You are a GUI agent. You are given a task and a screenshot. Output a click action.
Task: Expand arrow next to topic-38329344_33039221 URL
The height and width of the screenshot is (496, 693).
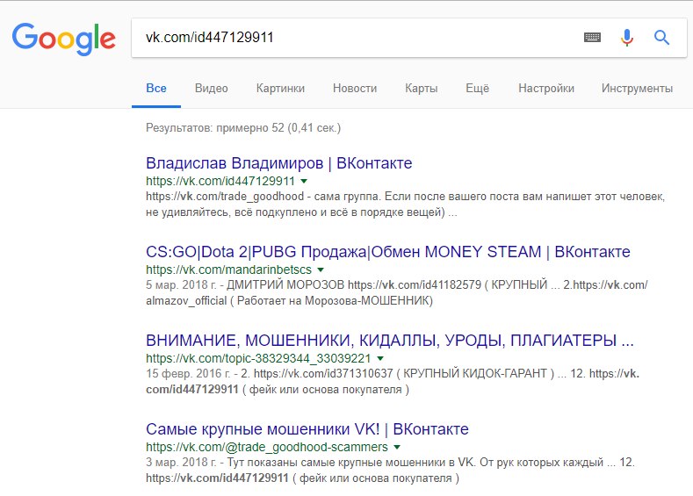(x=380, y=359)
